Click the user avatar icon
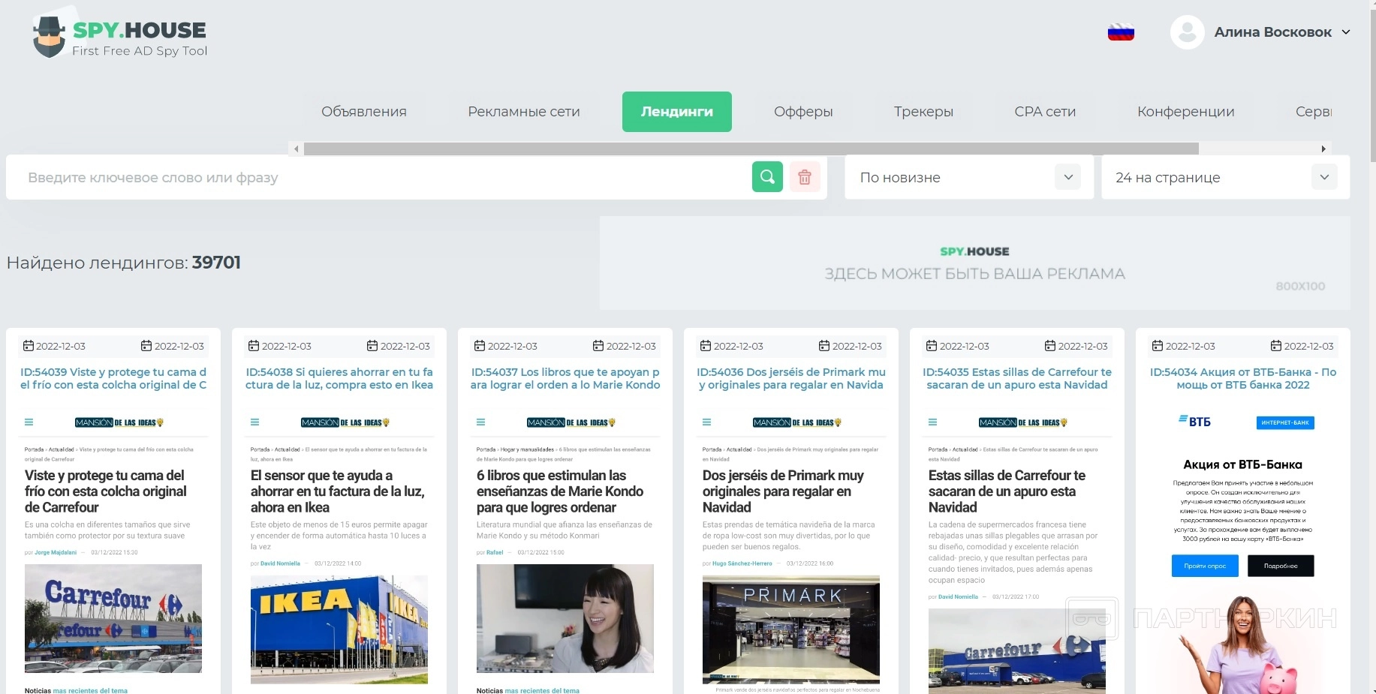This screenshot has height=694, width=1376. [x=1188, y=32]
